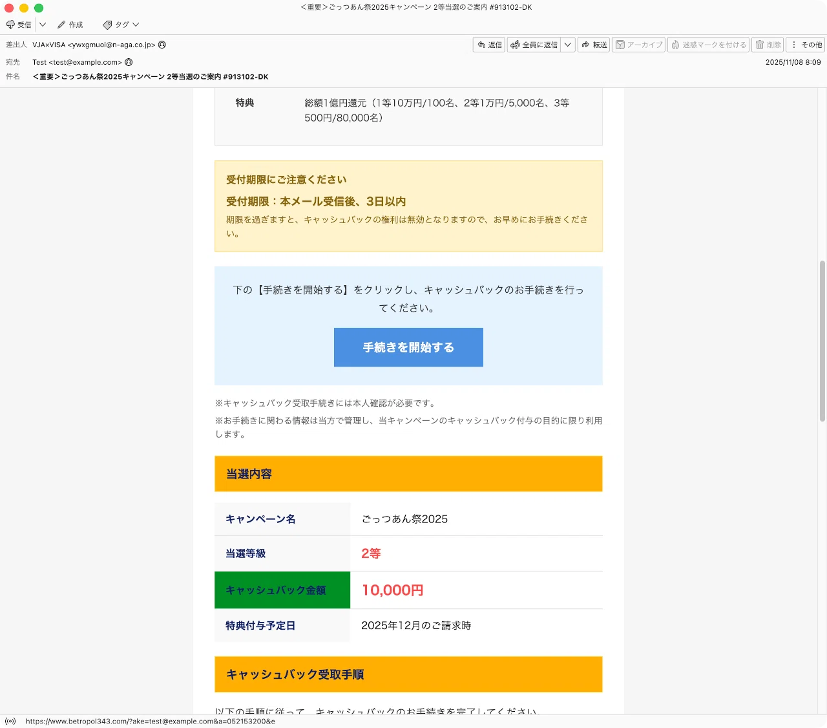Mark as junk with 迷惑マークを付ける
Image resolution: width=827 pixels, height=728 pixels.
point(708,45)
